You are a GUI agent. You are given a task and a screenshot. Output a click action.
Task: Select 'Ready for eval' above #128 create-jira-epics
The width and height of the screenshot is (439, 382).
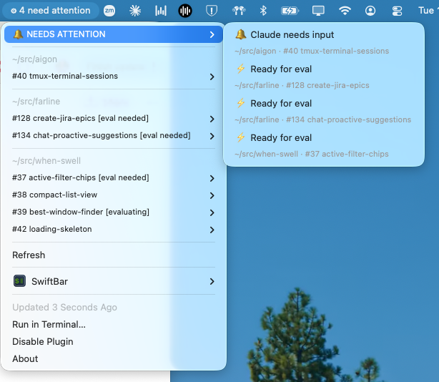click(x=281, y=69)
